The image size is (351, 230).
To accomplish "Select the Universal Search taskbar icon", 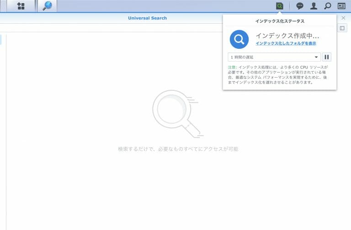I will click(x=47, y=6).
